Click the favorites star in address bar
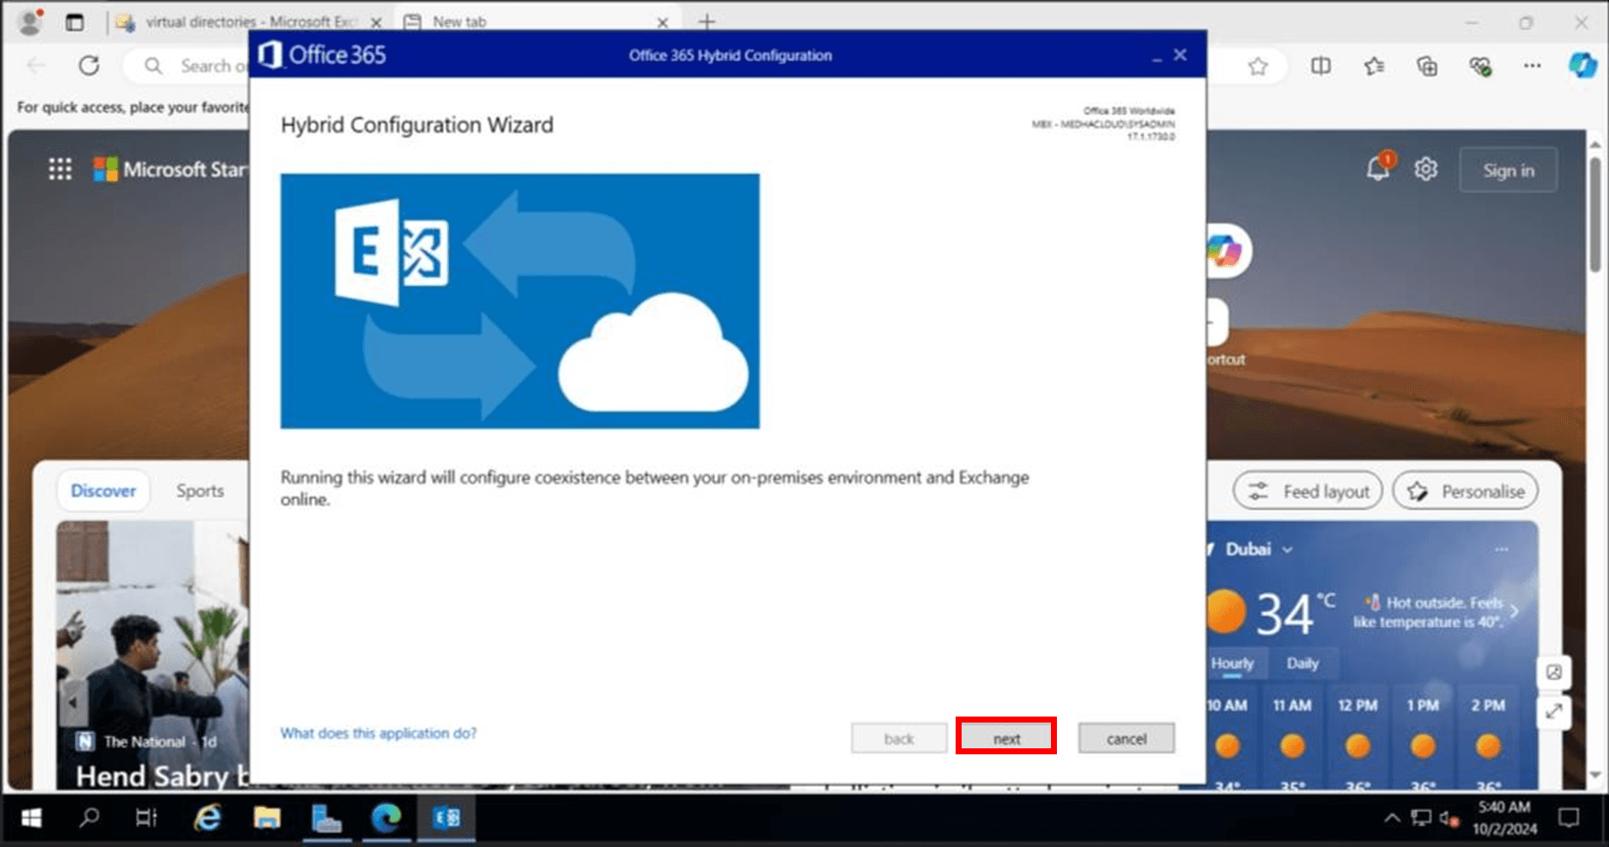This screenshot has height=847, width=1609. tap(1257, 66)
